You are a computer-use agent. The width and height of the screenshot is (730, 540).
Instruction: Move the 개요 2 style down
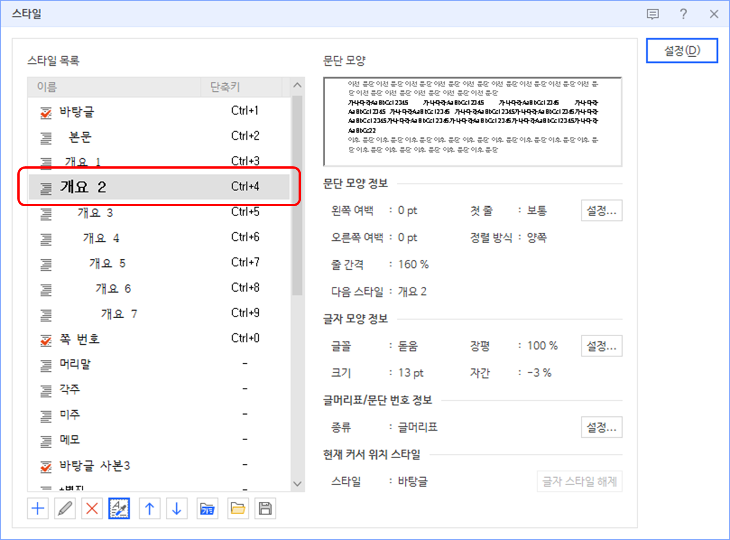coord(177,508)
